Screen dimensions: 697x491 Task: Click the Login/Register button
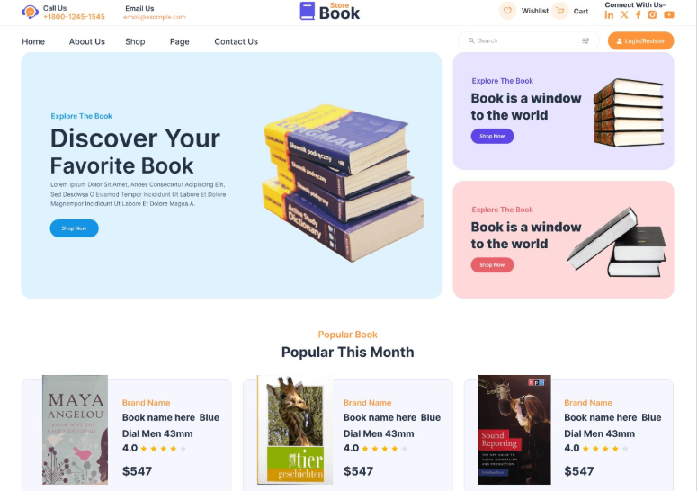[640, 40]
